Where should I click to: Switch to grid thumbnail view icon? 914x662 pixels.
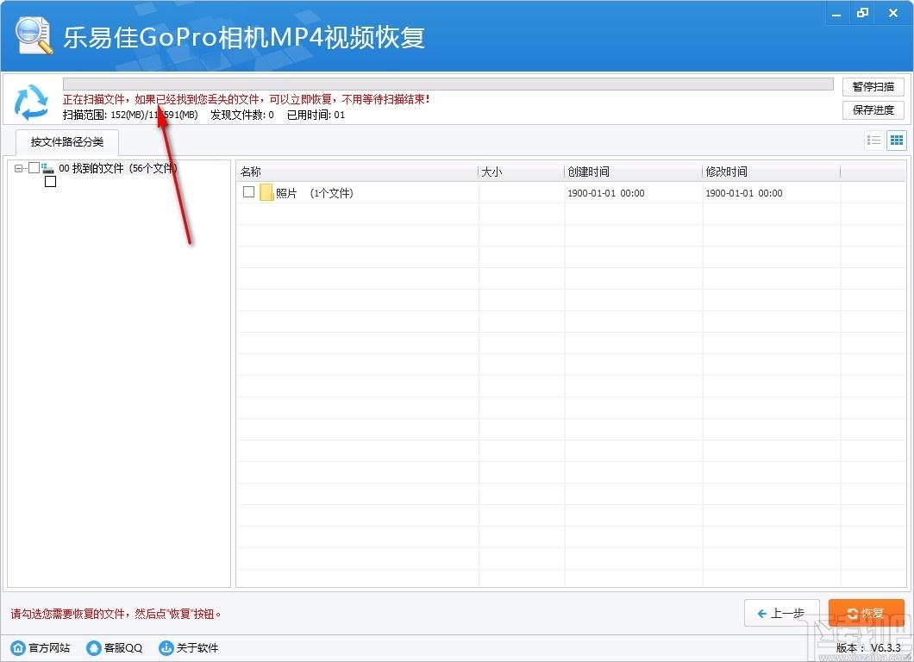point(897,140)
